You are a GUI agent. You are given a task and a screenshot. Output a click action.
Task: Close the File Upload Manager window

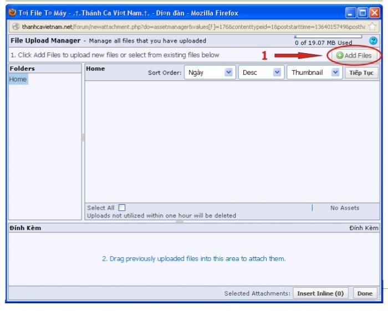(374, 13)
